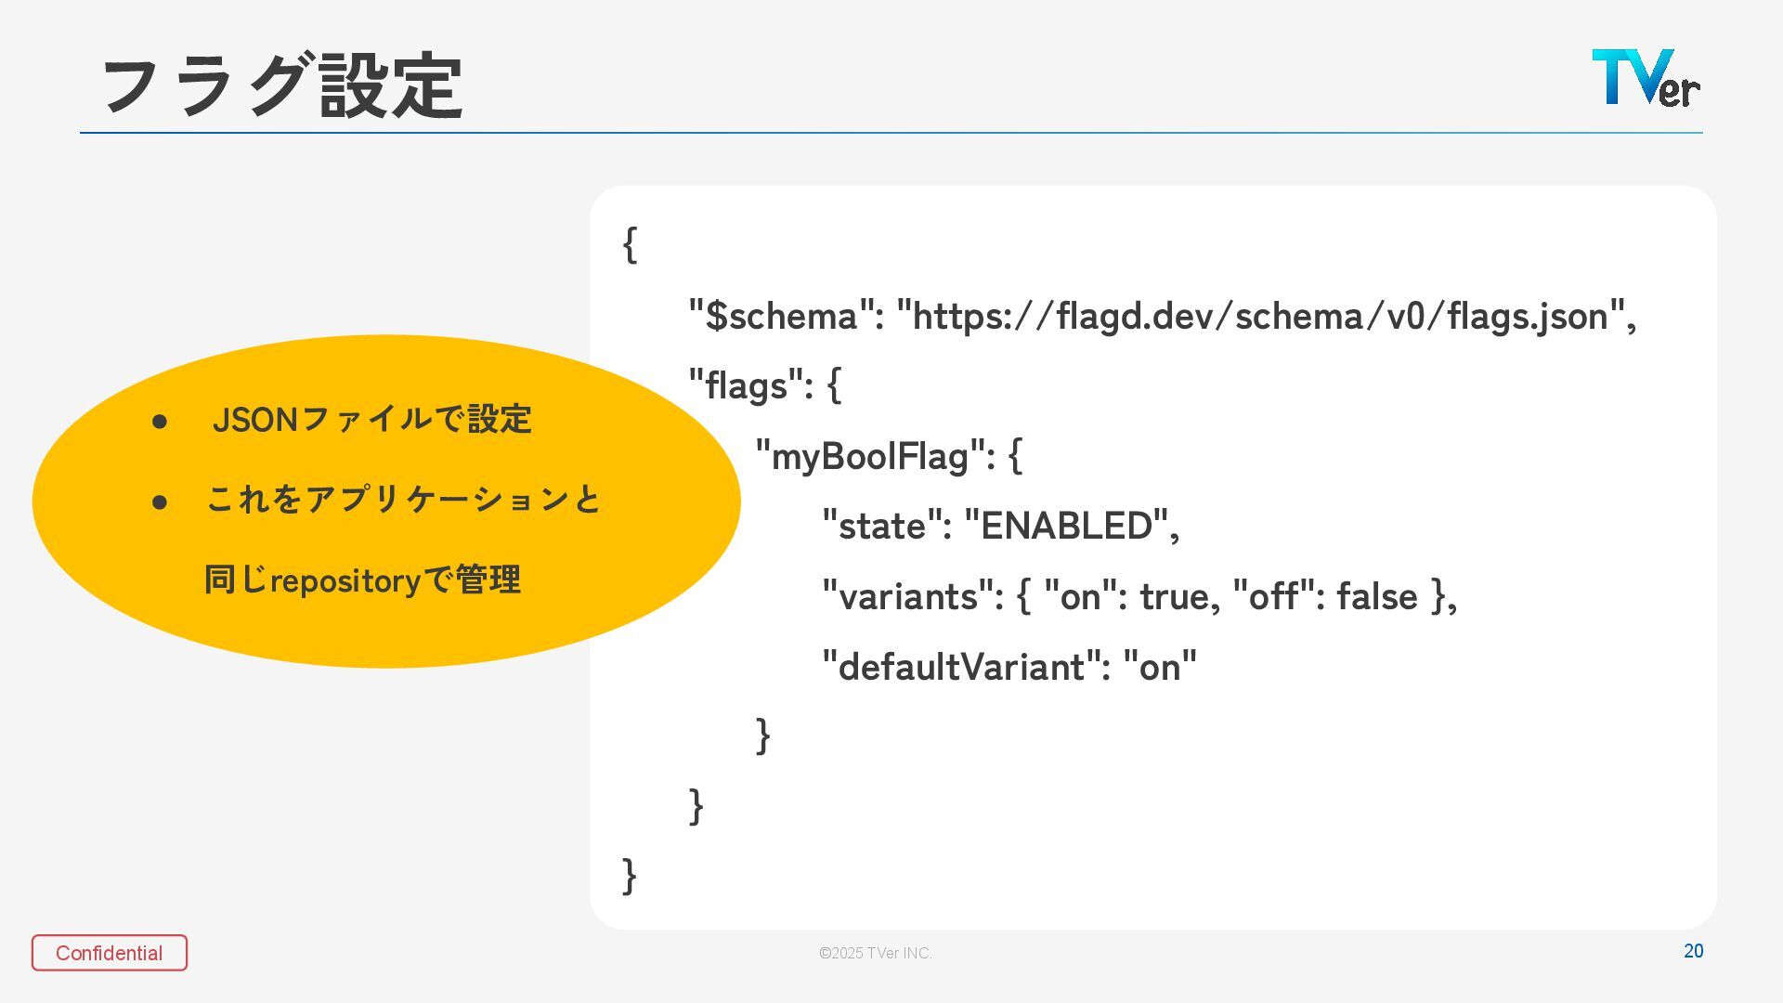This screenshot has height=1003, width=1783.
Task: Click the 同じrepositoryで管理 line
Action: pos(362,580)
